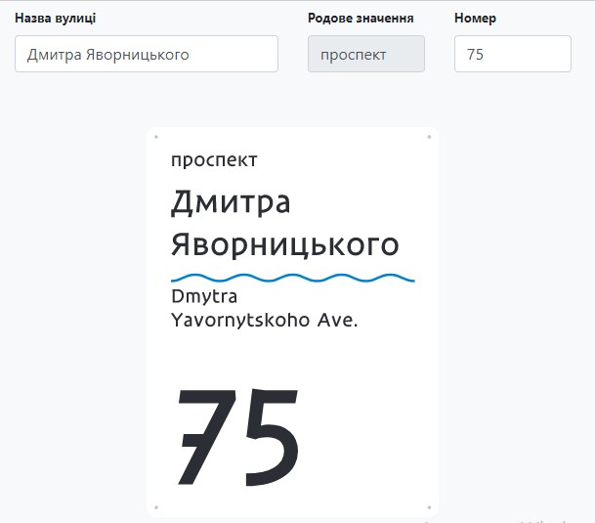Screen dimensions: 595x523
Task: Click the 'Yavornytskoho Ave.' transliteration line
Action: 264,319
